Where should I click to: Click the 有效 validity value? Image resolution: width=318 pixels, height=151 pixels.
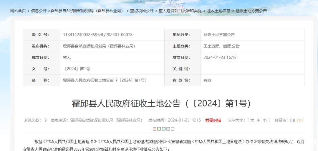pos(208,80)
